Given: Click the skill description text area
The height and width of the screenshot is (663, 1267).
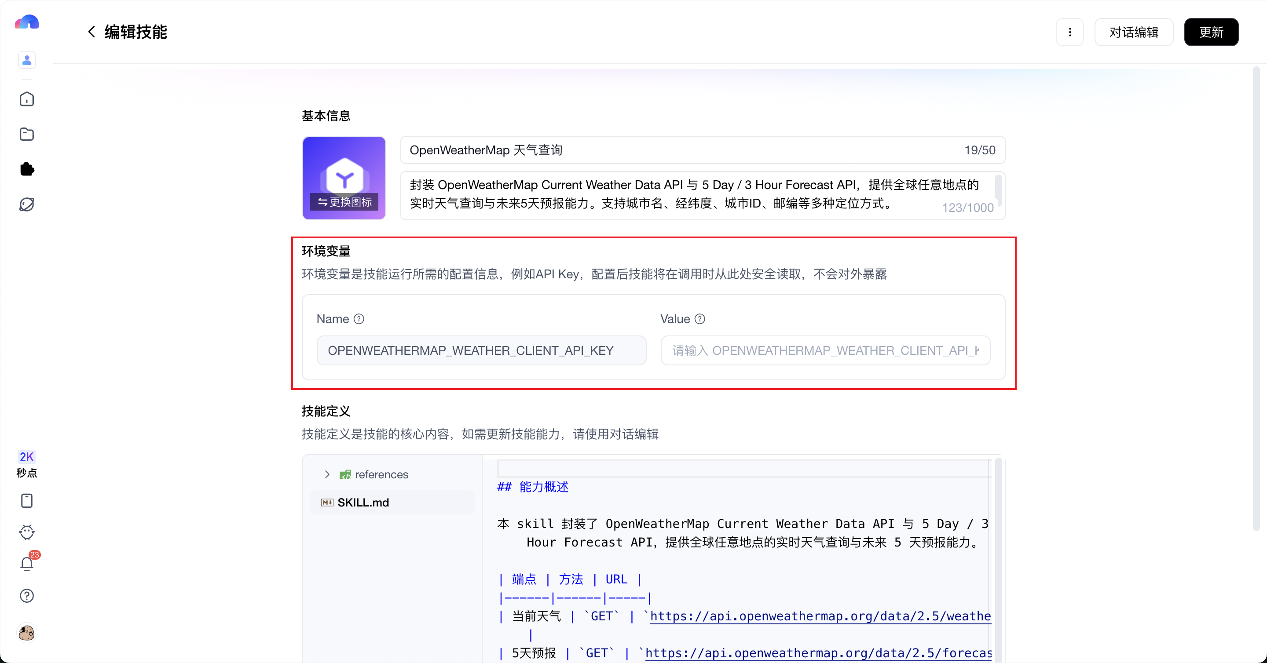Looking at the screenshot, I should [x=703, y=195].
